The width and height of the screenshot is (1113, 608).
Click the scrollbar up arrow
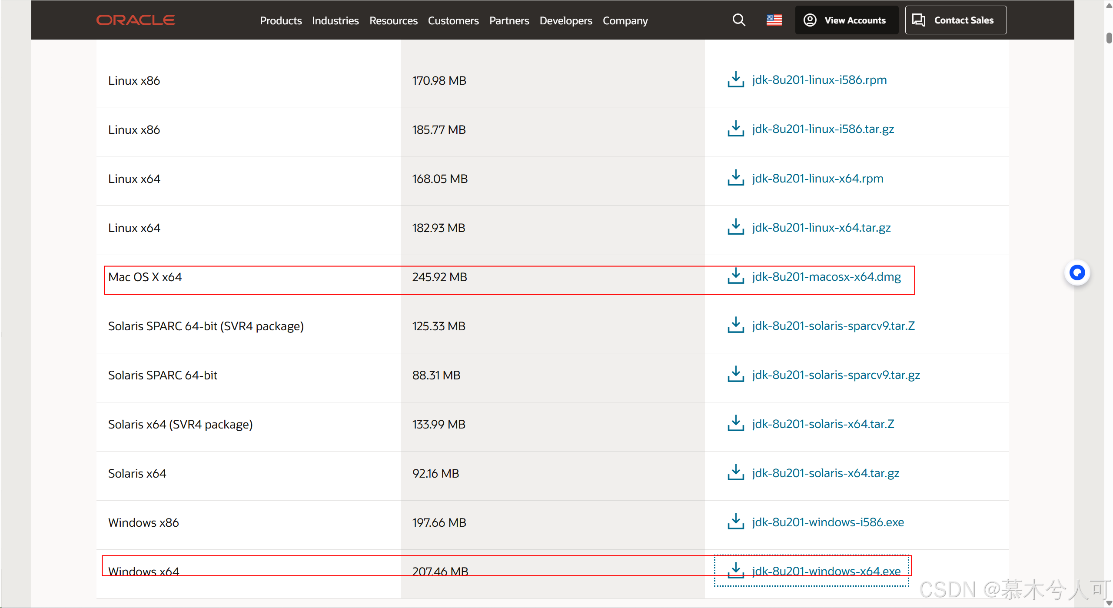[x=1109, y=5]
